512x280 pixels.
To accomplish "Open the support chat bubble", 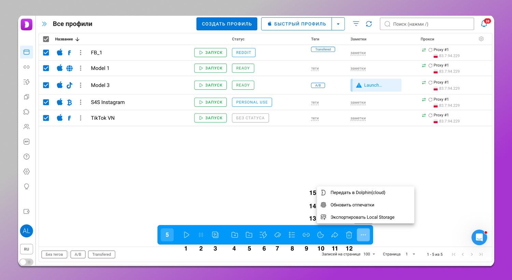I will (x=479, y=237).
